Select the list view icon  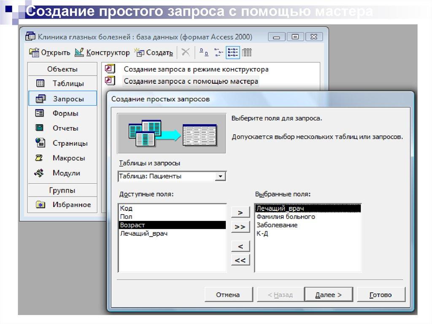pos(232,52)
